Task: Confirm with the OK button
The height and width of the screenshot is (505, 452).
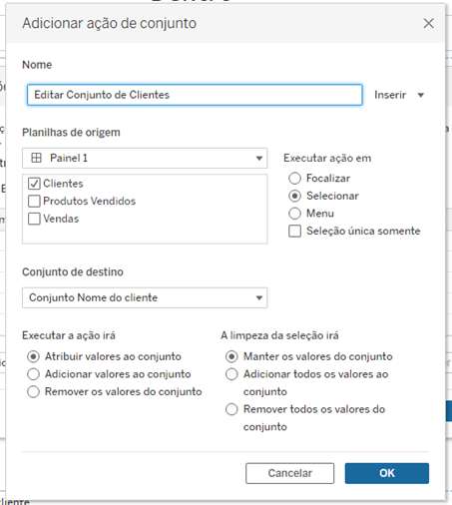Action: (x=387, y=473)
